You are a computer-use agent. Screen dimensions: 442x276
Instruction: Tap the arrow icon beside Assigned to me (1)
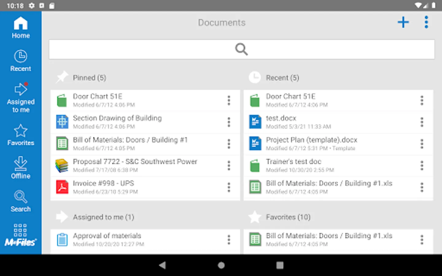click(x=62, y=217)
